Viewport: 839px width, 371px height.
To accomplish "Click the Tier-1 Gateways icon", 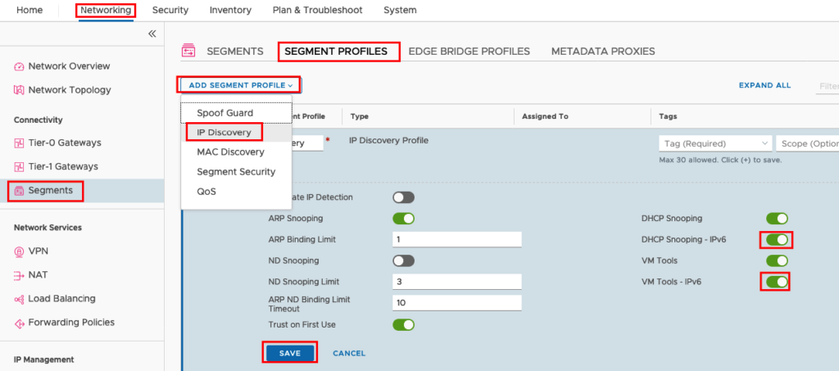I will point(19,167).
